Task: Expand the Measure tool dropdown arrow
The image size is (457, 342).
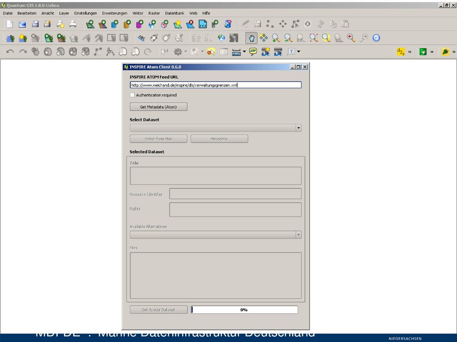Action: pos(244,52)
